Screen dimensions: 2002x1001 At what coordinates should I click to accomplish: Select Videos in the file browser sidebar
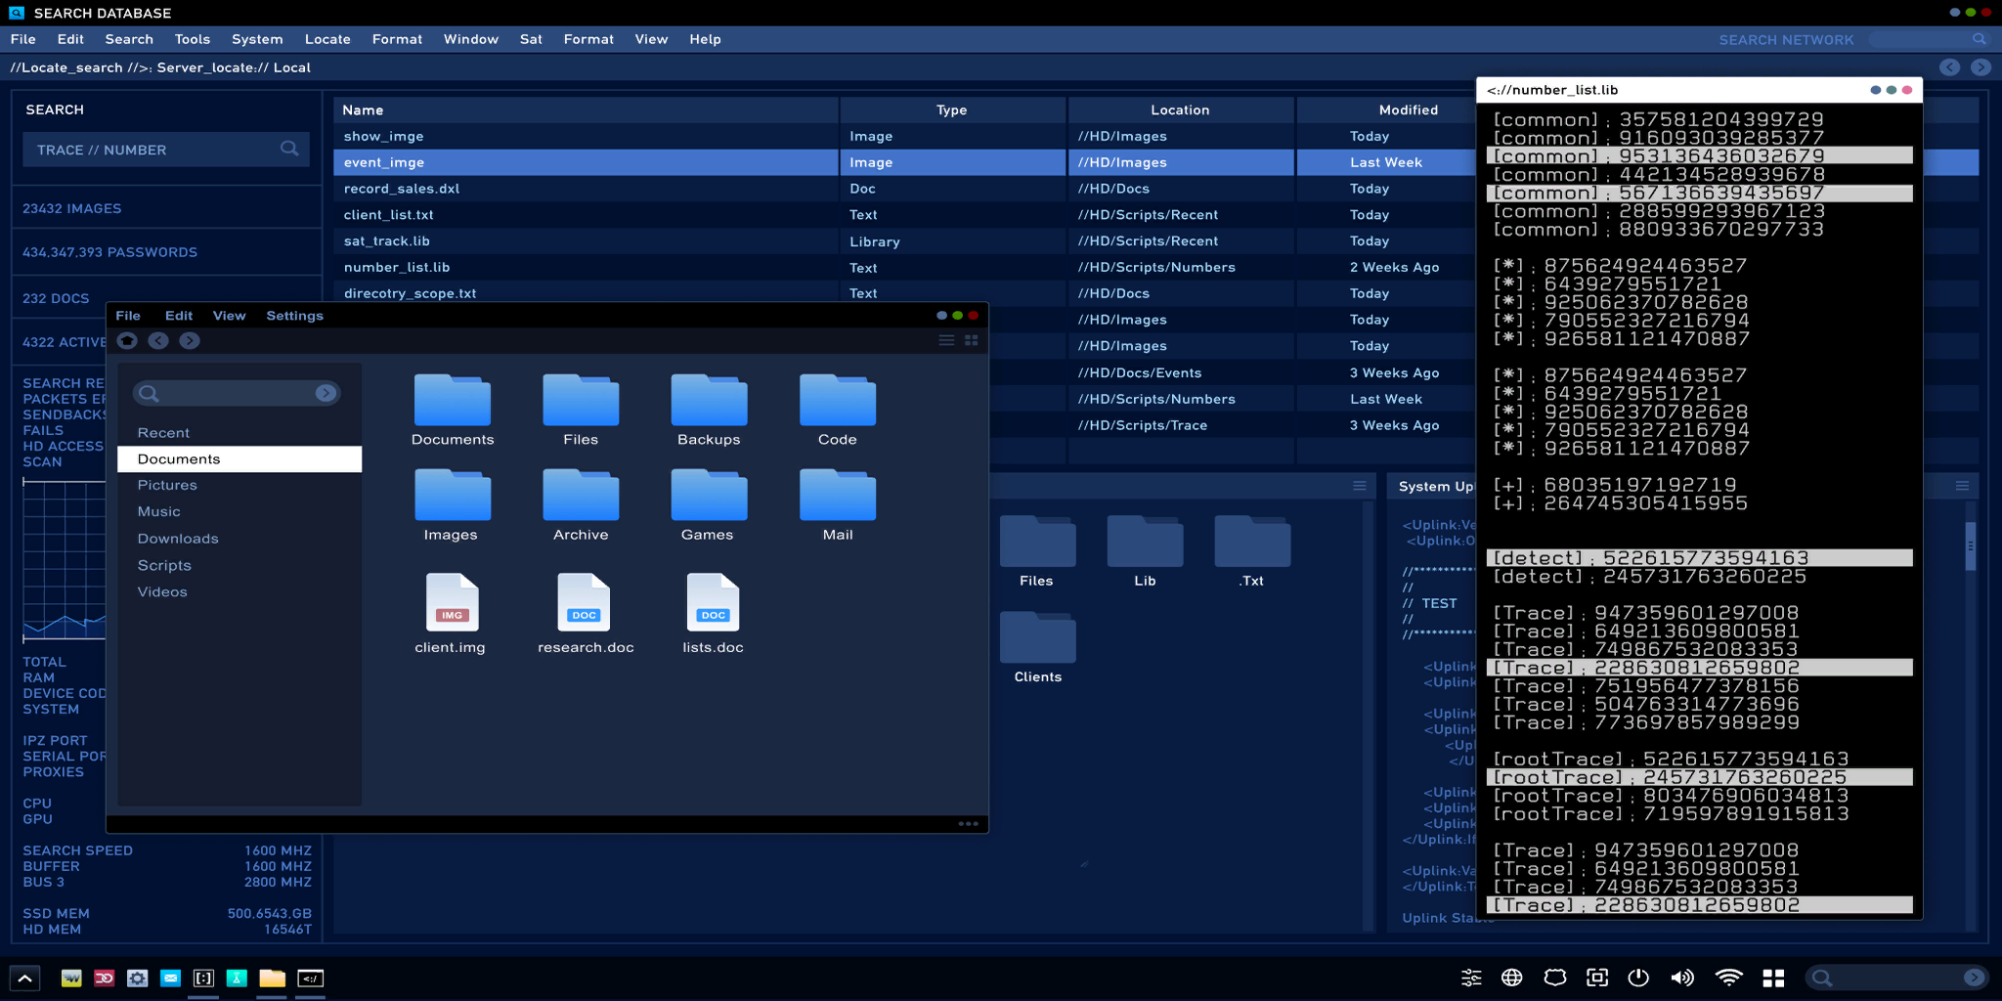[x=239, y=591]
